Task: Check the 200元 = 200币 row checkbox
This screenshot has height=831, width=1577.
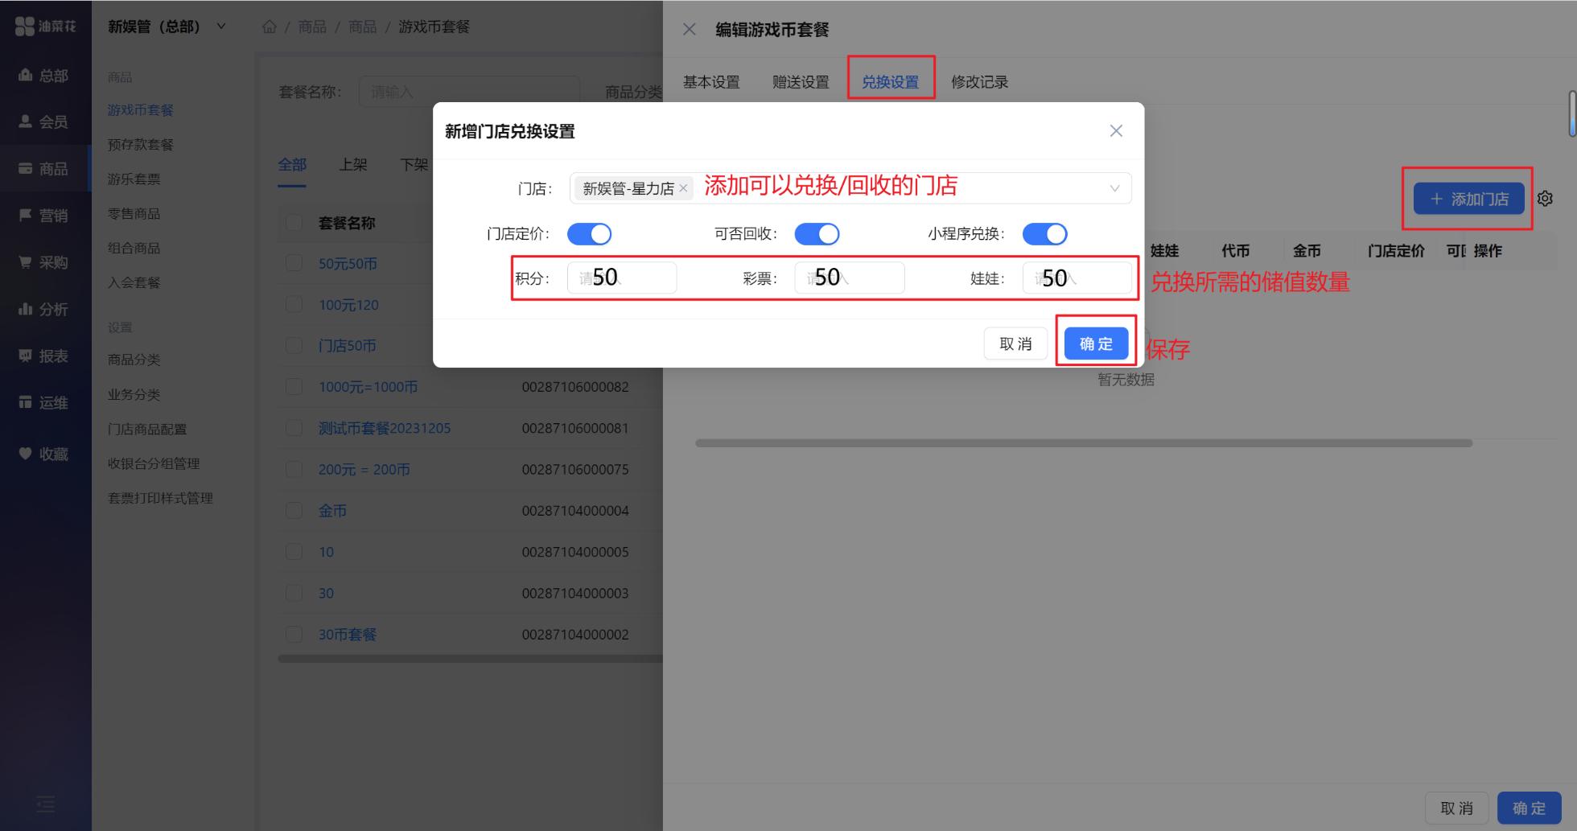Action: [294, 469]
